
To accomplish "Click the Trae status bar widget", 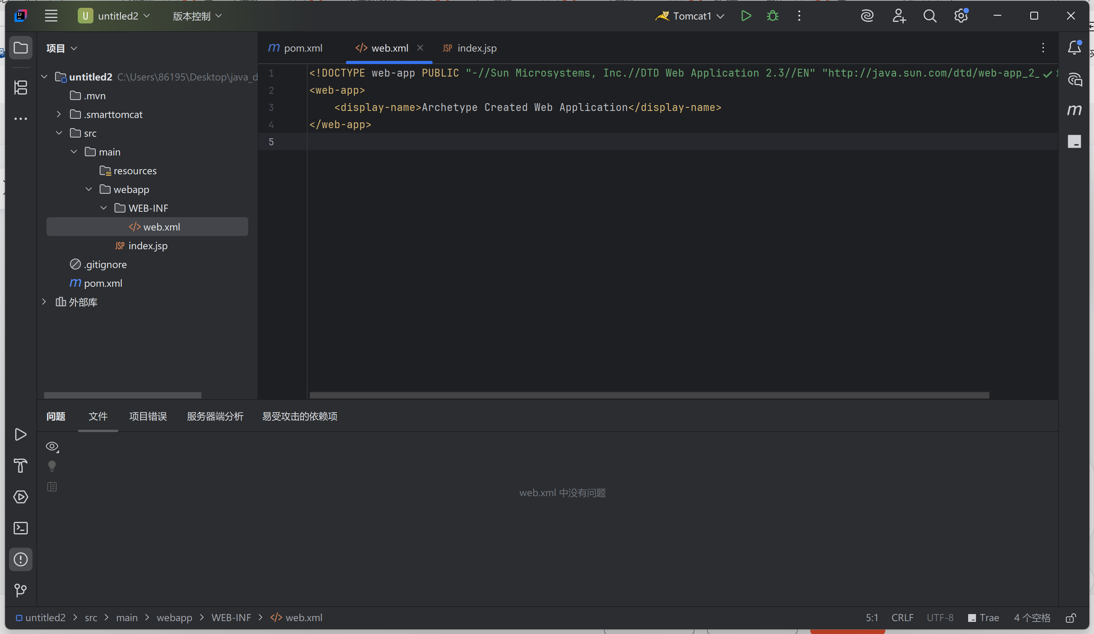I will click(984, 618).
